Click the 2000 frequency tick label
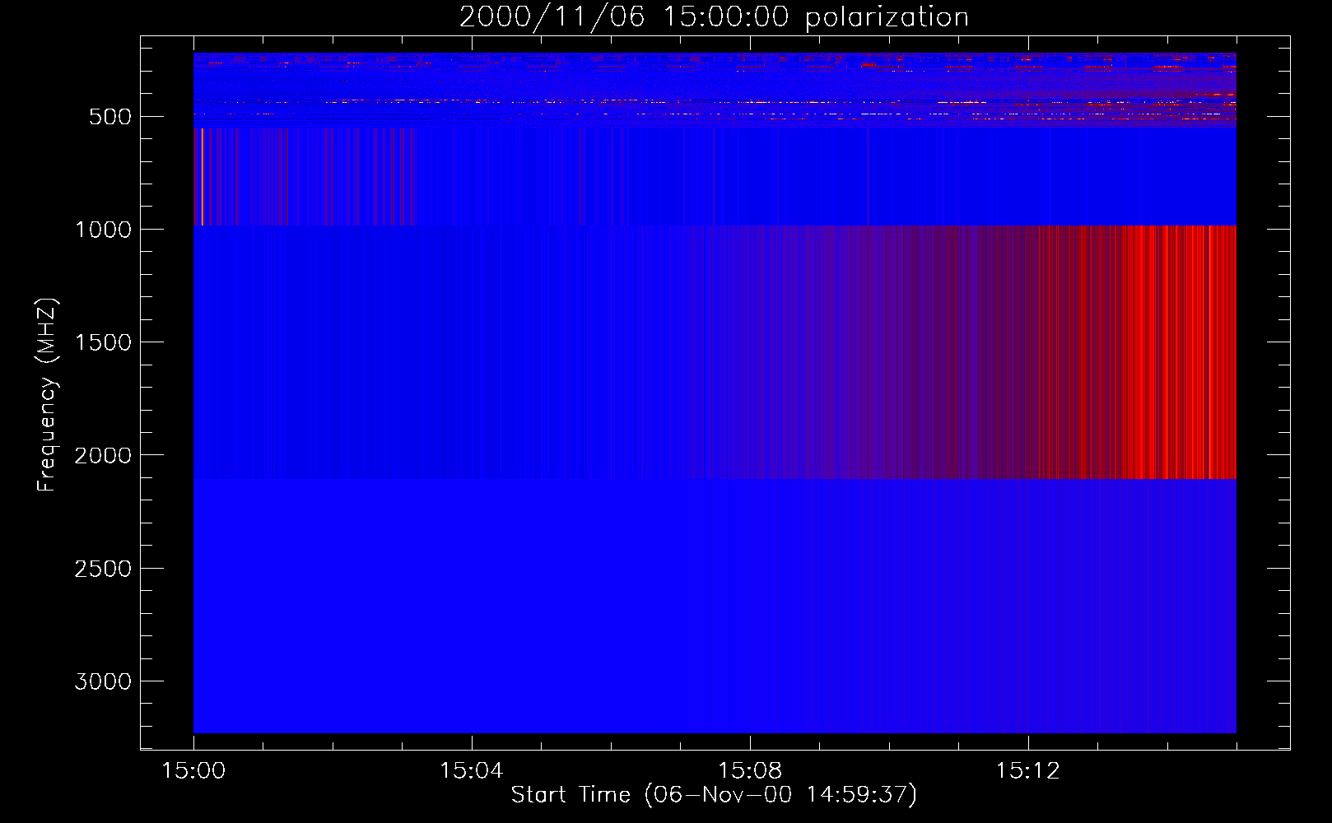 (103, 455)
